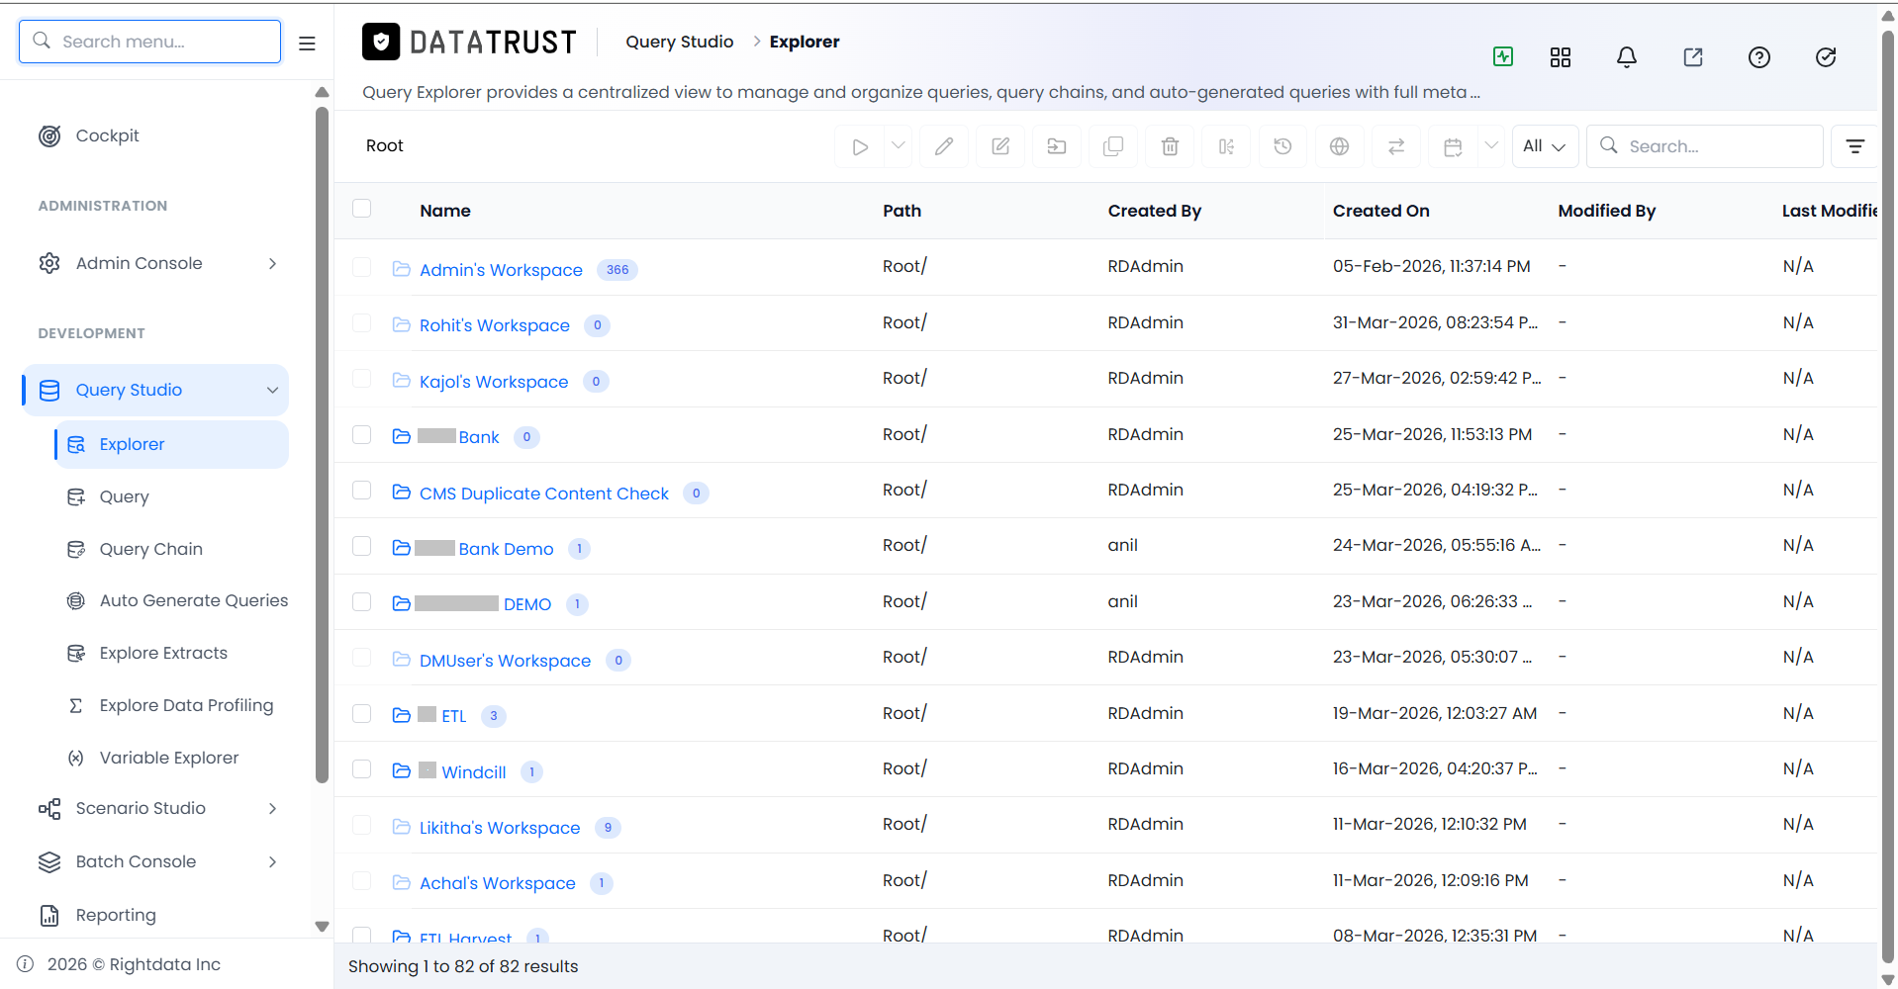Open Reporting in the sidebar
This screenshot has height=989, width=1898.
point(116,915)
